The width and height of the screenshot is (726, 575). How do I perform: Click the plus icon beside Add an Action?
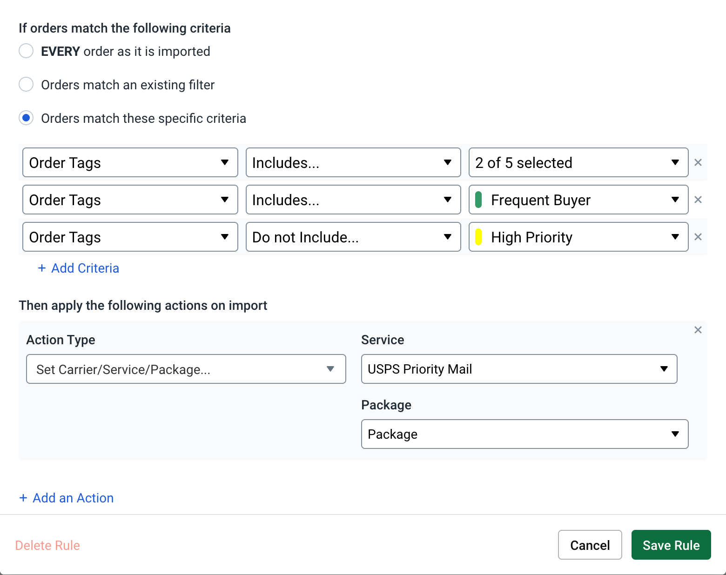[23, 498]
